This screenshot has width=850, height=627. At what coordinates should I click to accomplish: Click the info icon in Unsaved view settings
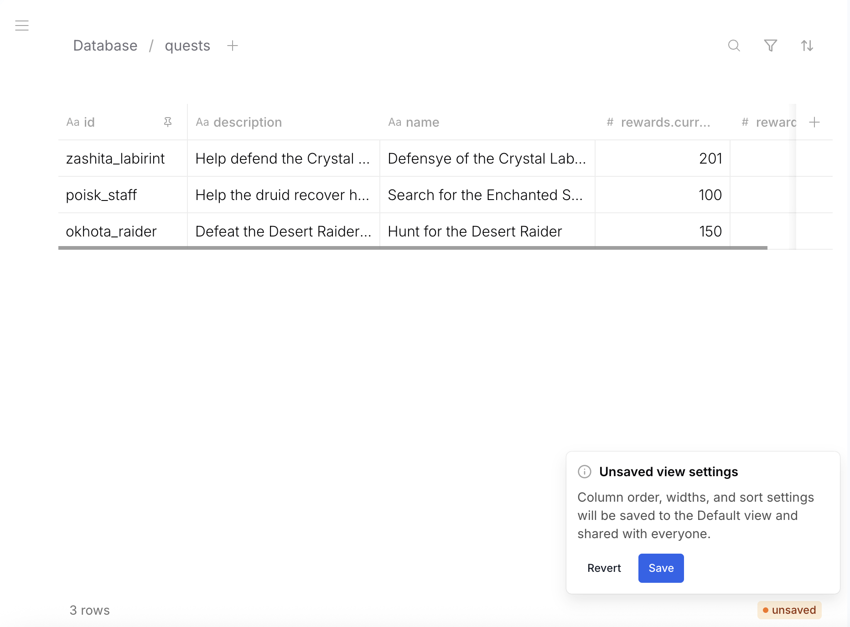click(x=584, y=472)
